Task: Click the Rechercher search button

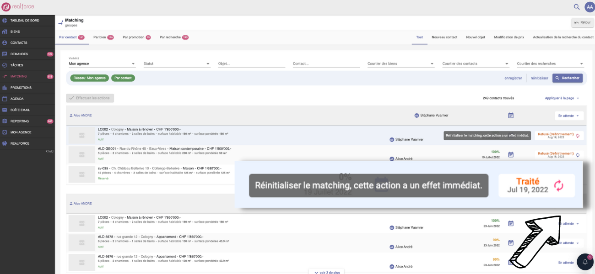Action: point(568,78)
